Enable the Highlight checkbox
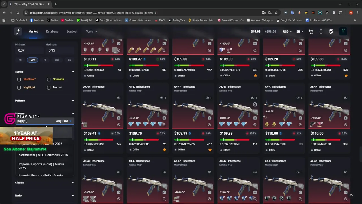The width and height of the screenshot is (362, 204). tap(19, 88)
